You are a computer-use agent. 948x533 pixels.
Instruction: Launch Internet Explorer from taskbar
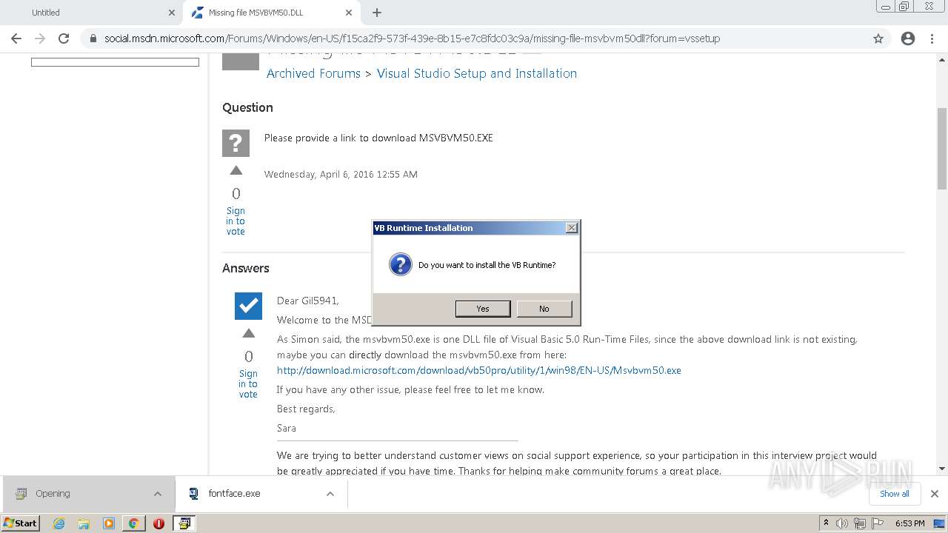tap(59, 523)
